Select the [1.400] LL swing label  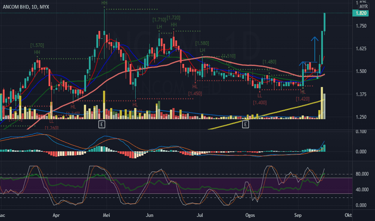coord(260,99)
